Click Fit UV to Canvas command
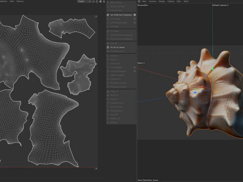This screenshot has height=182, width=243. [117, 48]
